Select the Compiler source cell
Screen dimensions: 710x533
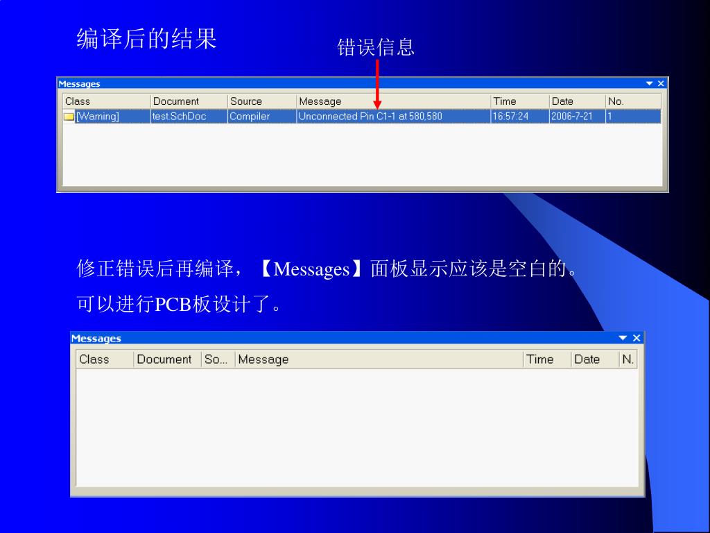tap(261, 117)
